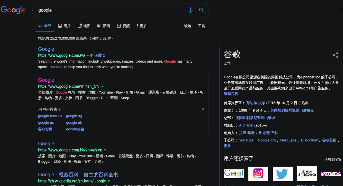The height and width of the screenshot is (186, 343).
Task: Share the 谷歌 knowledge panel
Action: 336,55
